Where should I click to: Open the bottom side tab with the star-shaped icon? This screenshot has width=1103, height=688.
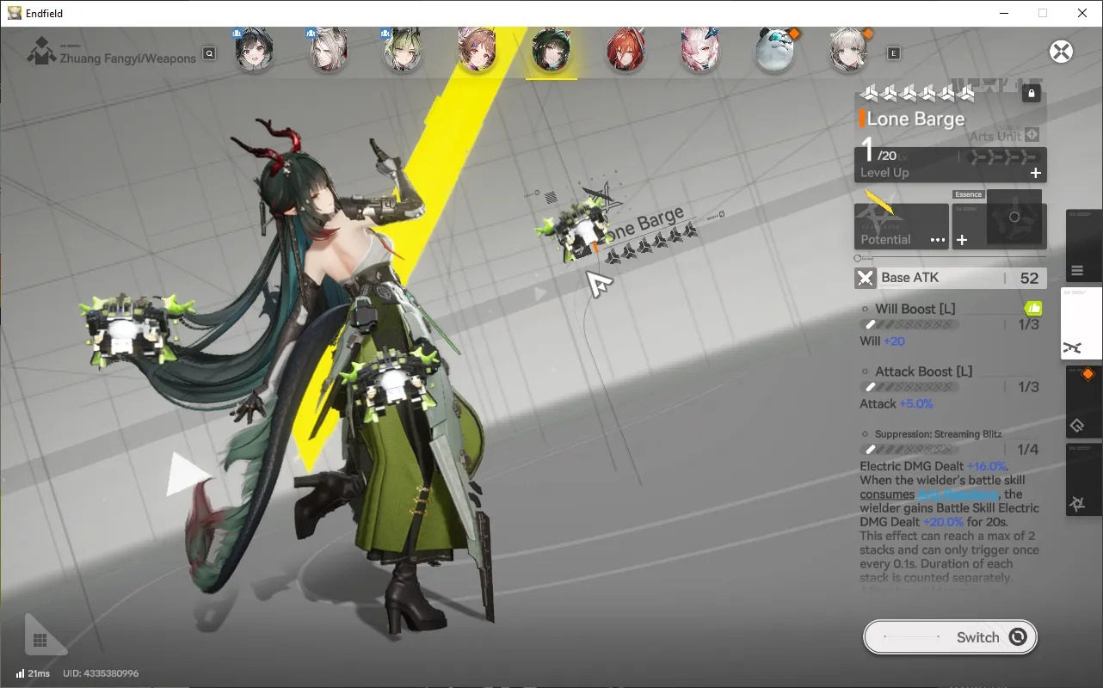pos(1084,479)
